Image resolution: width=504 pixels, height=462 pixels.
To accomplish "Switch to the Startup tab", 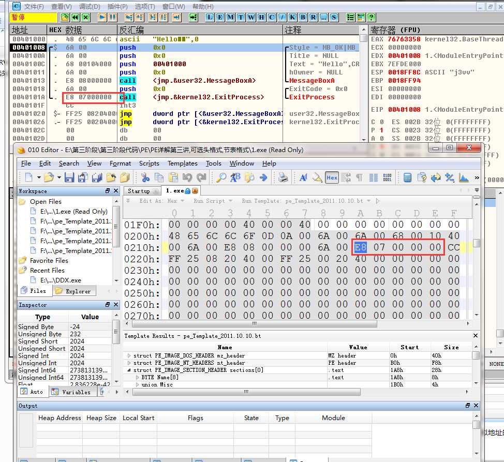I will click(x=142, y=191).
